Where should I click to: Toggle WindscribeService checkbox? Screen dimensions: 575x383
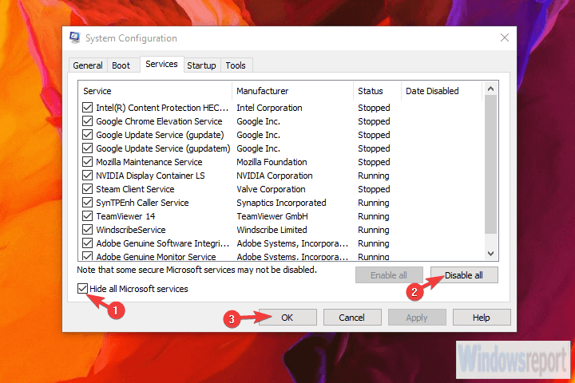[87, 230]
